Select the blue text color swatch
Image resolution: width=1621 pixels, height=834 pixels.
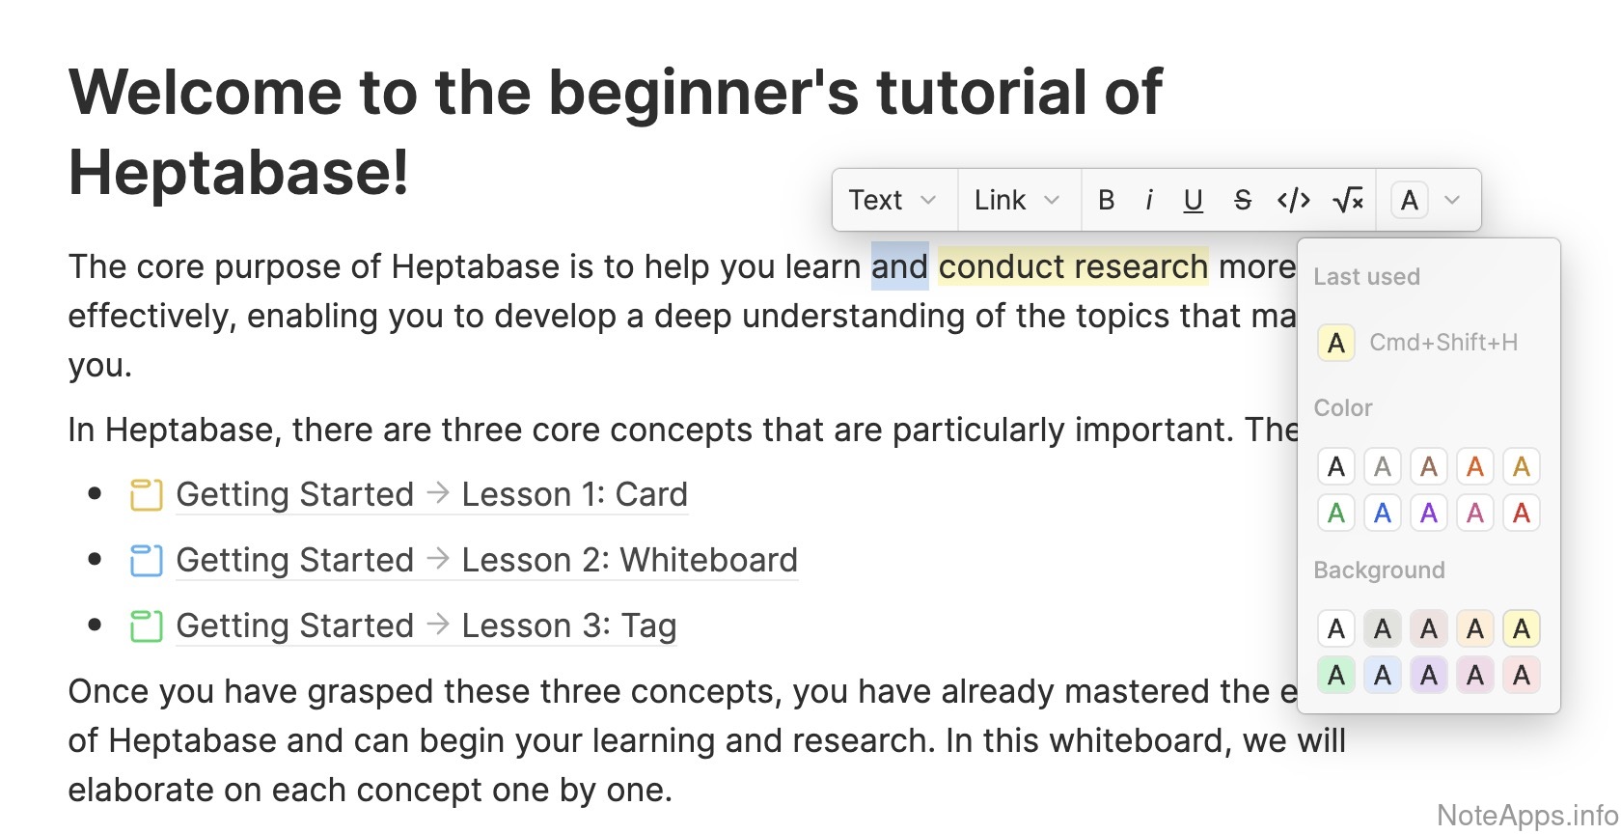click(1383, 513)
